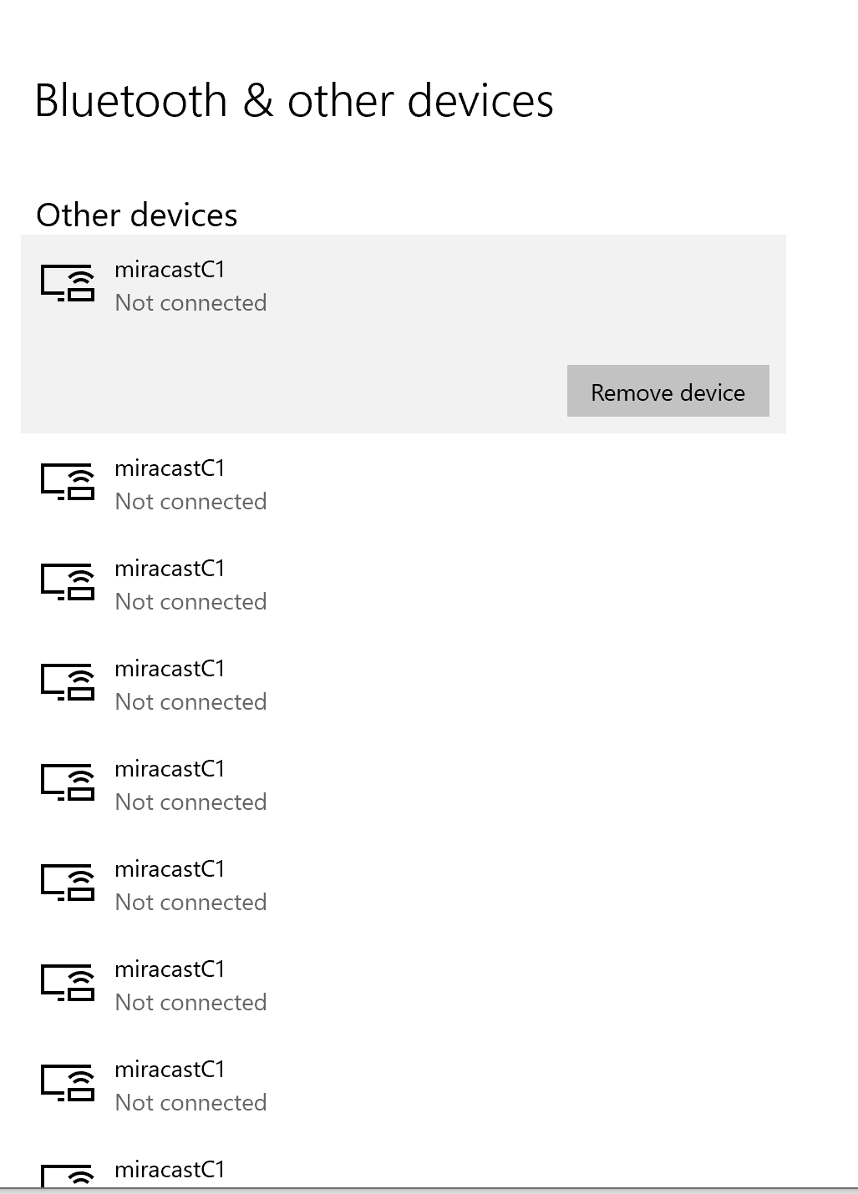This screenshot has width=858, height=1194.
Task: Pick the fifth miracastC1 name label
Action: (170, 769)
